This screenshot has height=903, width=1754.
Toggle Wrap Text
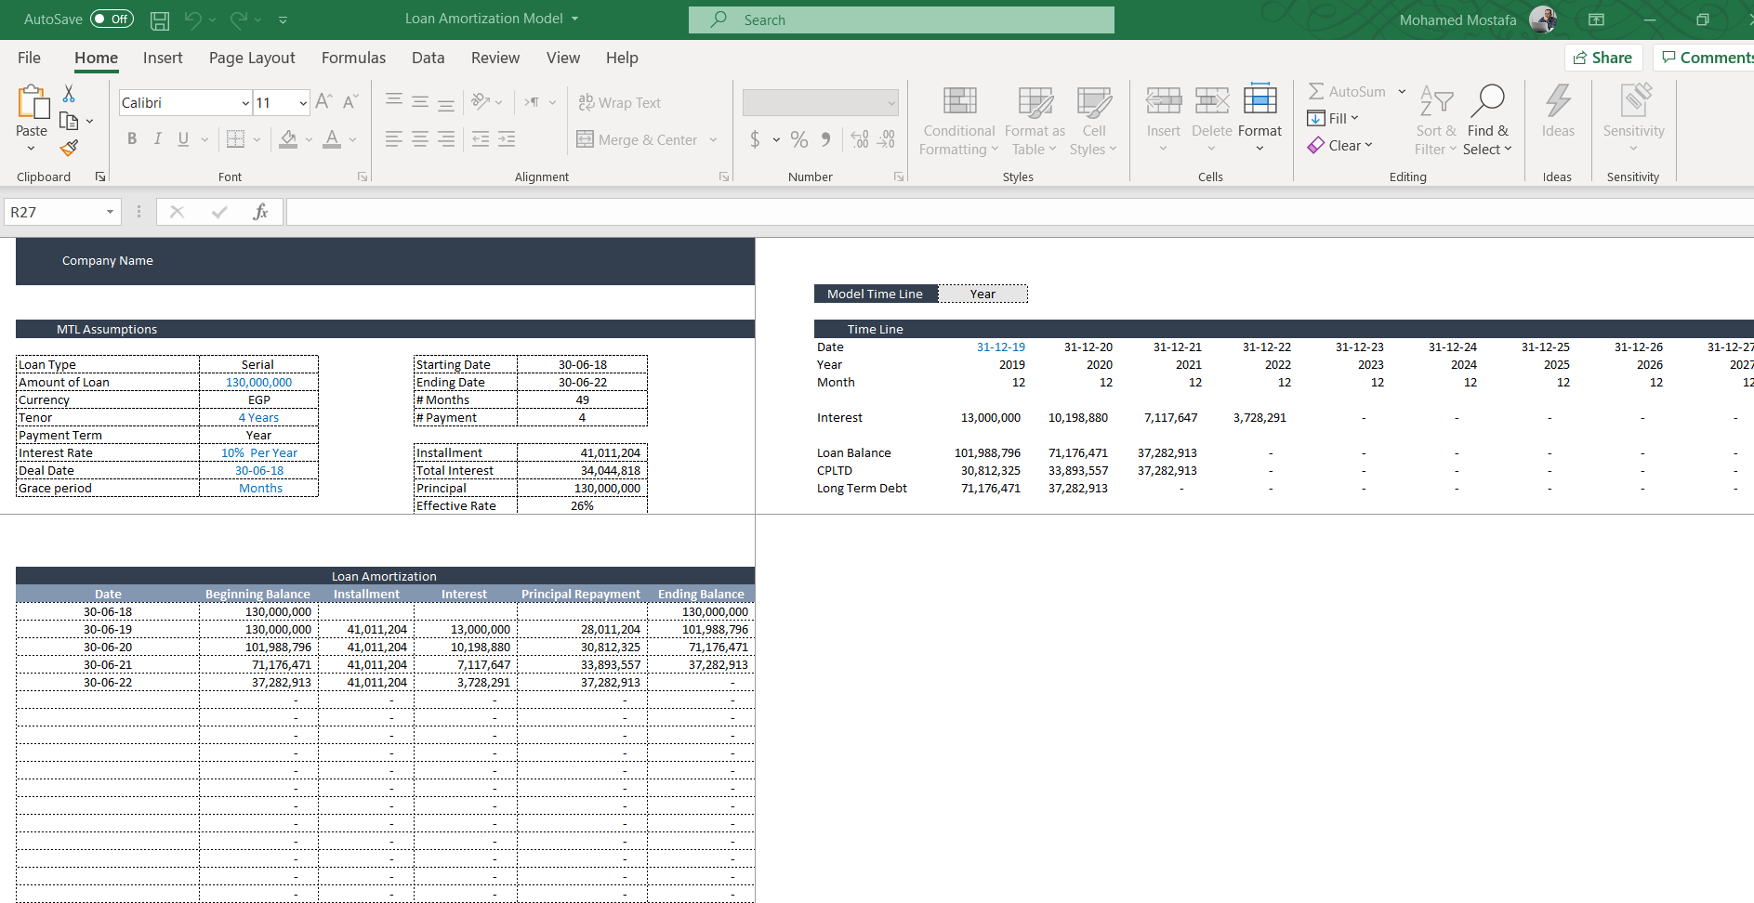tap(619, 102)
